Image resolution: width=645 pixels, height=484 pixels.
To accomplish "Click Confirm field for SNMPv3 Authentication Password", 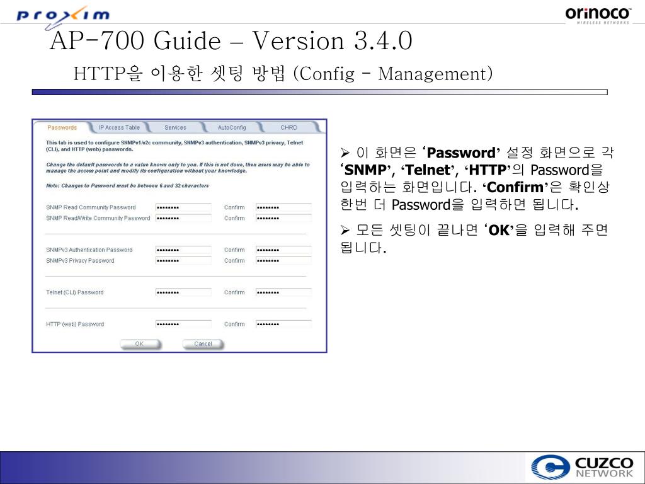I will click(283, 250).
